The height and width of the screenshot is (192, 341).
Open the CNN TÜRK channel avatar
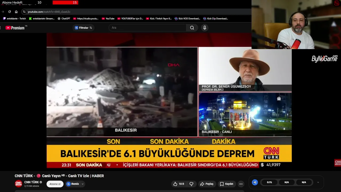click(x=18, y=184)
